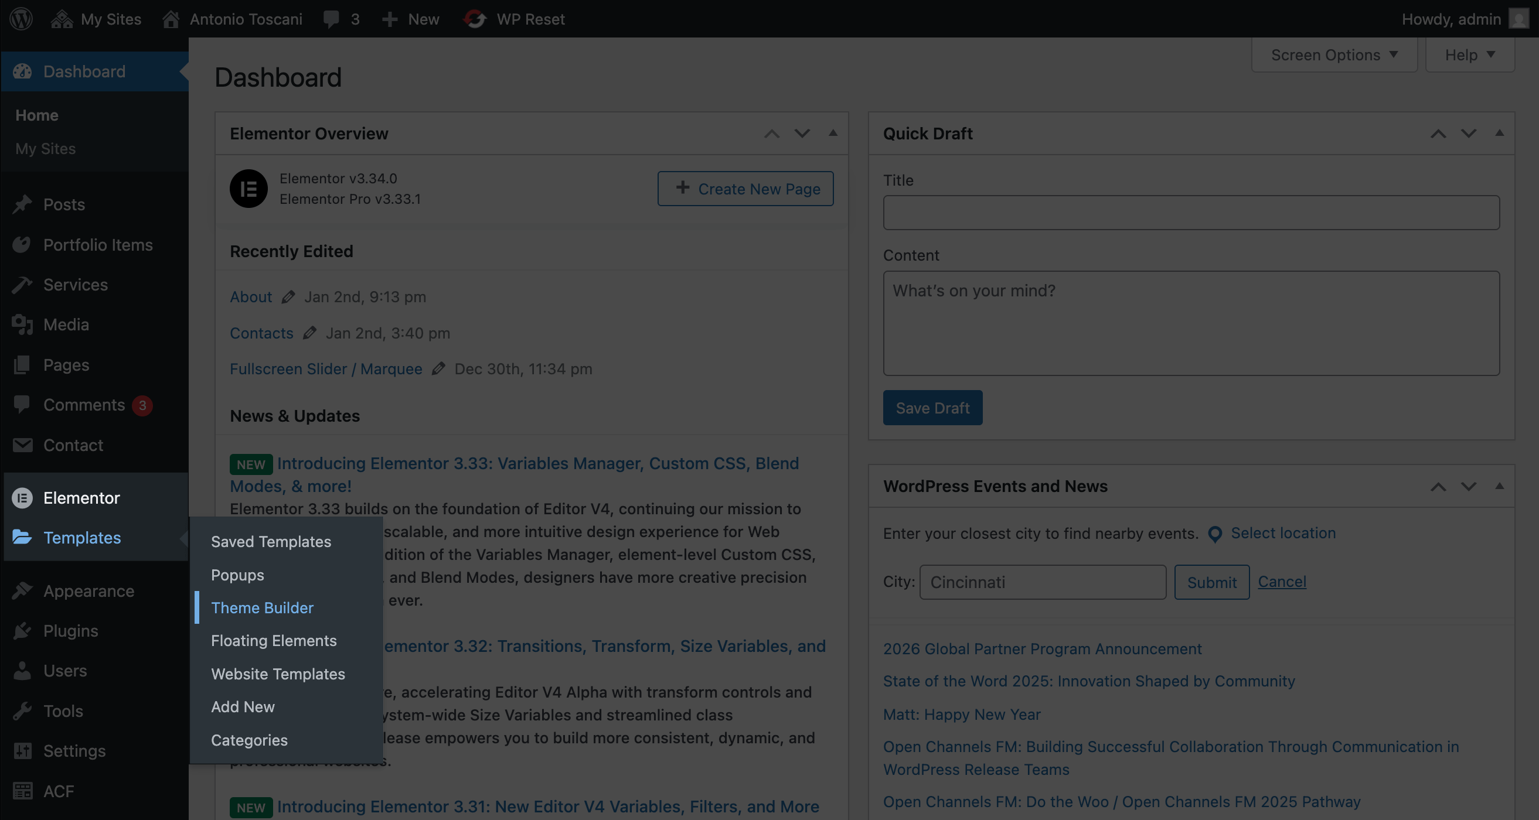This screenshot has width=1539, height=820.
Task: Click the Elementor logo icon in sidebar
Action: (22, 497)
